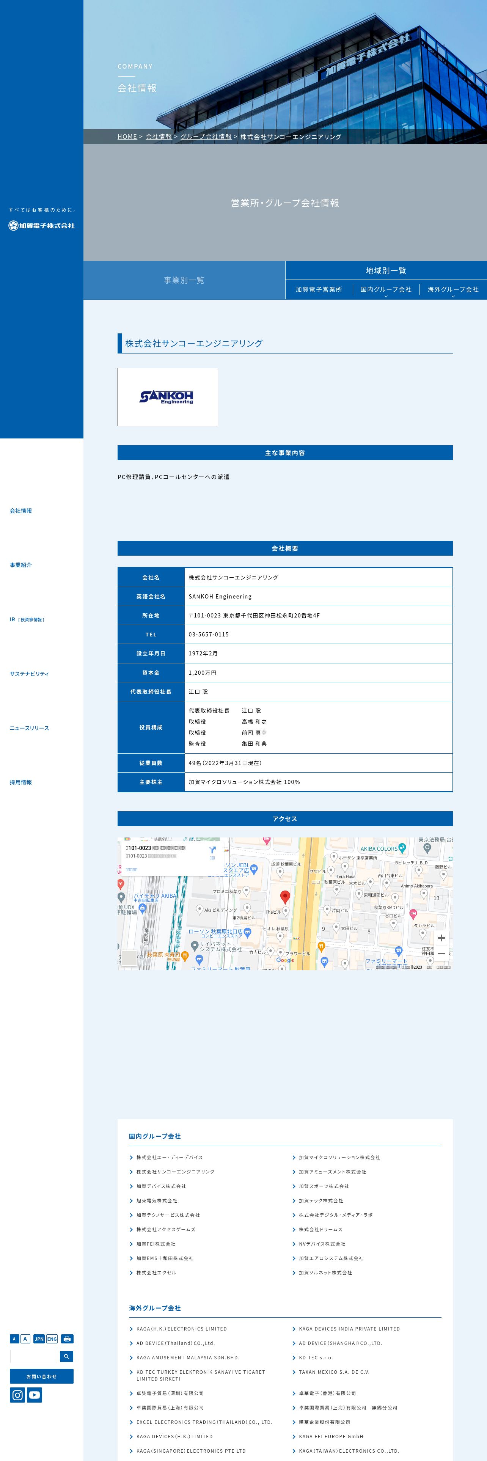Open AD DEVICE (Thailand) CO.,Ltd. link
Viewport: 487px width, 1461px height.
click(175, 1343)
